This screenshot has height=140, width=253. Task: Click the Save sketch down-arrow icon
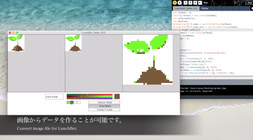pos(195,2)
